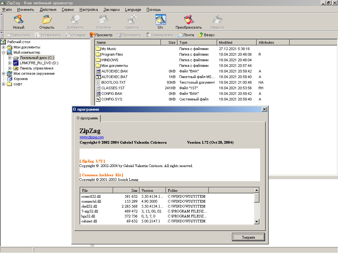Expand the софт folder node
Viewport: 338px width, 253px height.
(x=4, y=84)
